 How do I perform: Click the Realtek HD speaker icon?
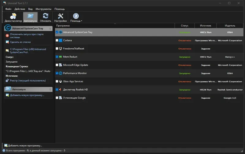tap(60, 89)
